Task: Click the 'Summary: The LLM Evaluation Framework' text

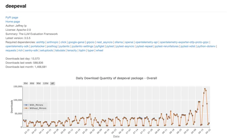Action: click(x=32, y=34)
